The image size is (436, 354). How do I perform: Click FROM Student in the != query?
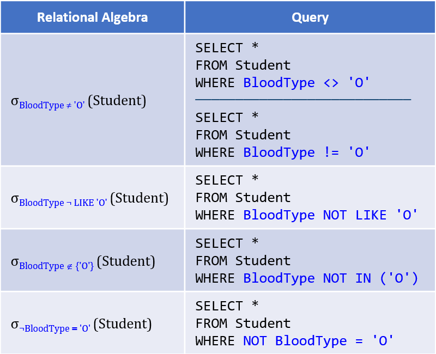(x=243, y=135)
